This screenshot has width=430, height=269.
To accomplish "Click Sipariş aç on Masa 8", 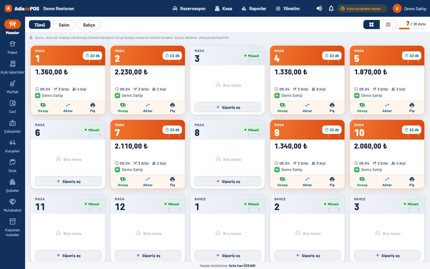I will pos(228,181).
